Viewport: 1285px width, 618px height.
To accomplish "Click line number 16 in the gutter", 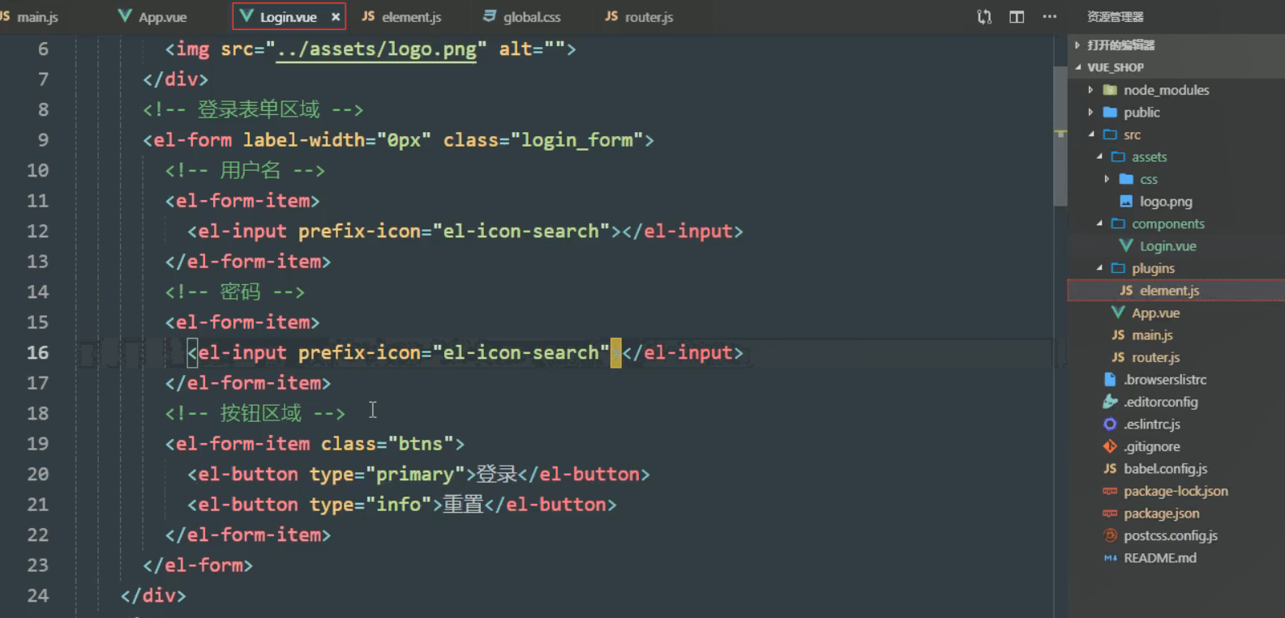I will coord(37,352).
